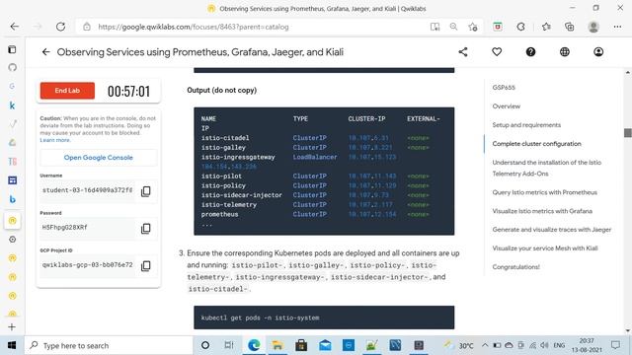Image resolution: width=632 pixels, height=355 pixels.
Task: Add this page to favorites with star-plus icon
Action: click(x=473, y=27)
